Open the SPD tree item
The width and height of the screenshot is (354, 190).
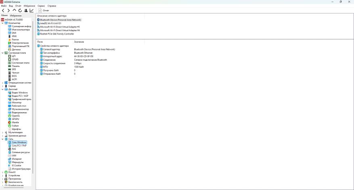[14, 69]
